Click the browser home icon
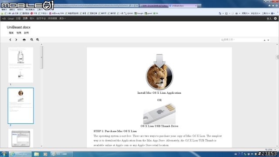The width and height of the screenshot is (279, 157). pyautogui.click(x=269, y=6)
